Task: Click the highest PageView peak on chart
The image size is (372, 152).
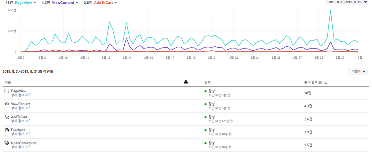Action: [x=331, y=10]
